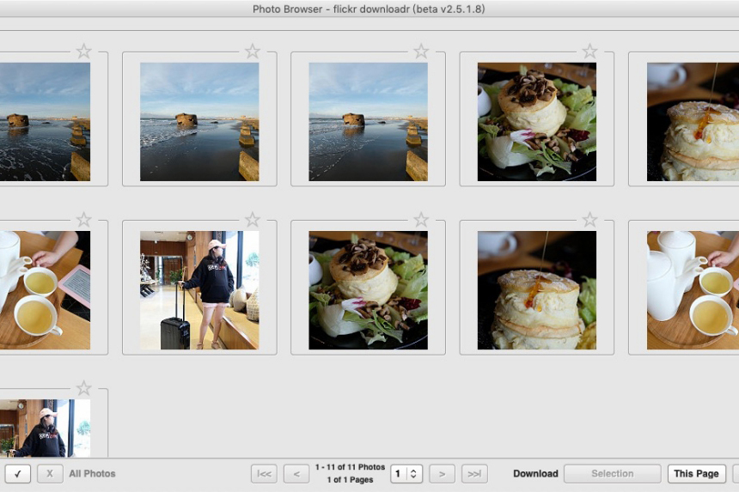
Task: Star the cut-off beach photo in the first row
Action: pos(84,52)
